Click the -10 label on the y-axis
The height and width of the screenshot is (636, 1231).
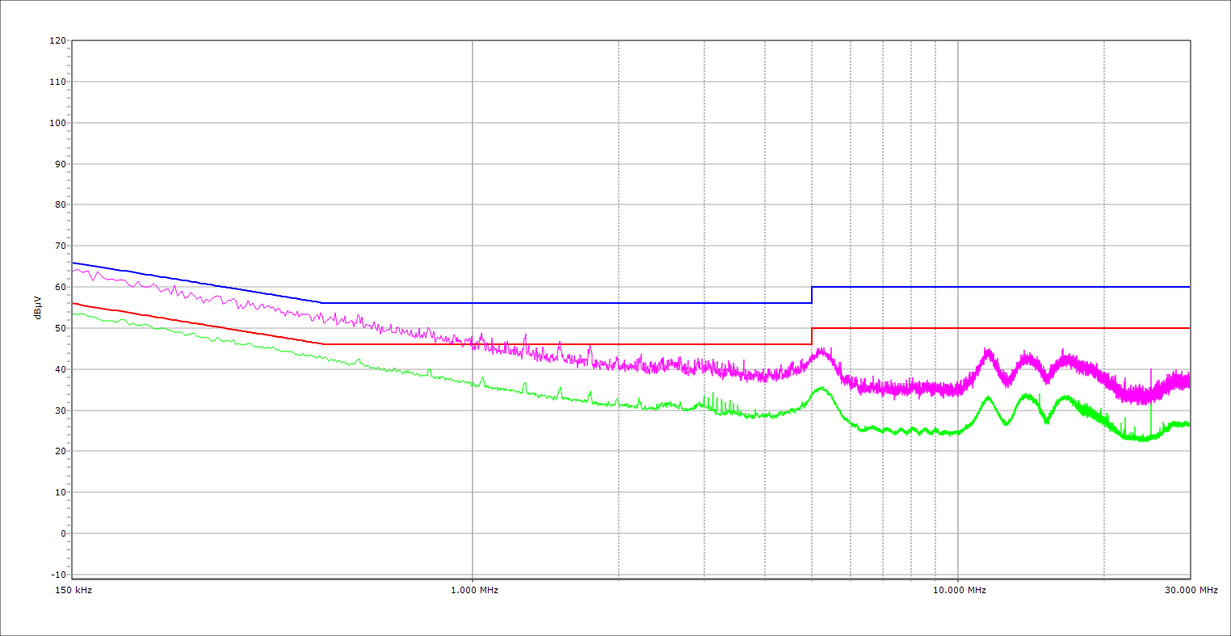pos(58,575)
